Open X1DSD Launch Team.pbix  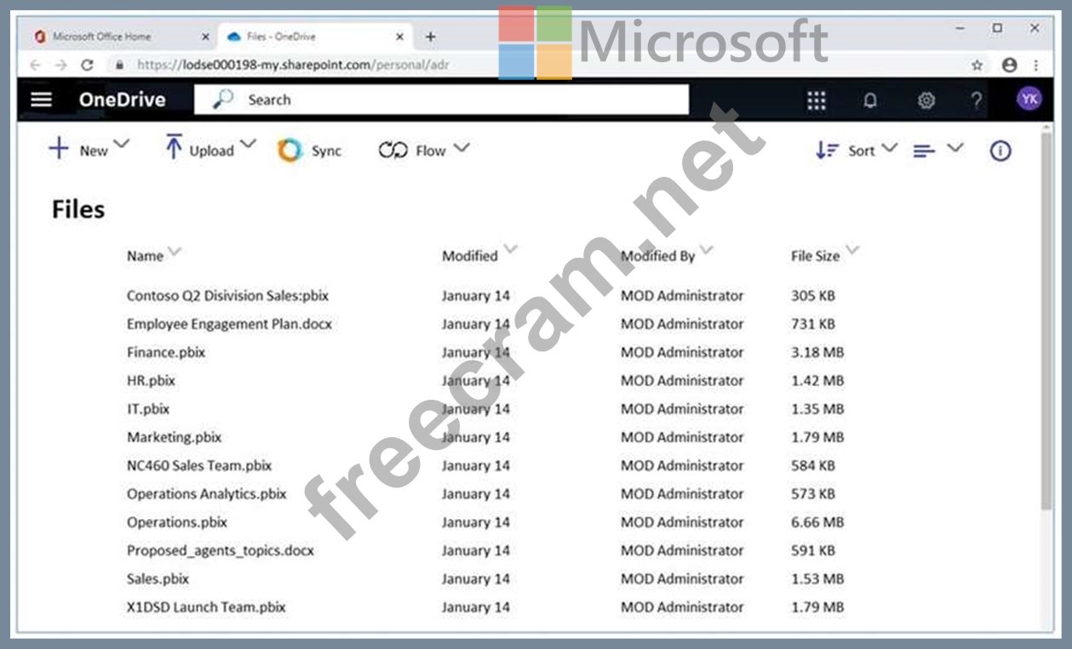[x=206, y=607]
